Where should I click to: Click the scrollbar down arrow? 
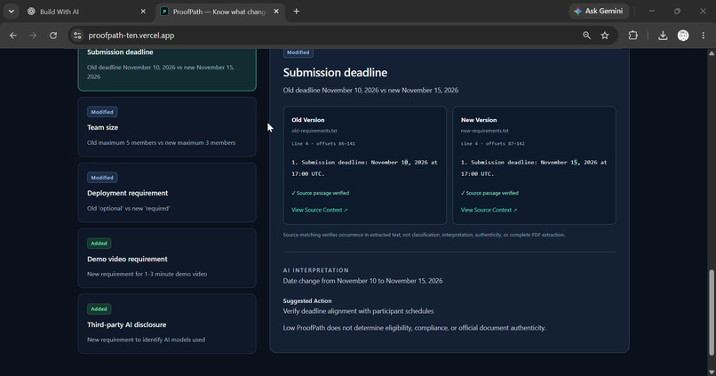712,372
